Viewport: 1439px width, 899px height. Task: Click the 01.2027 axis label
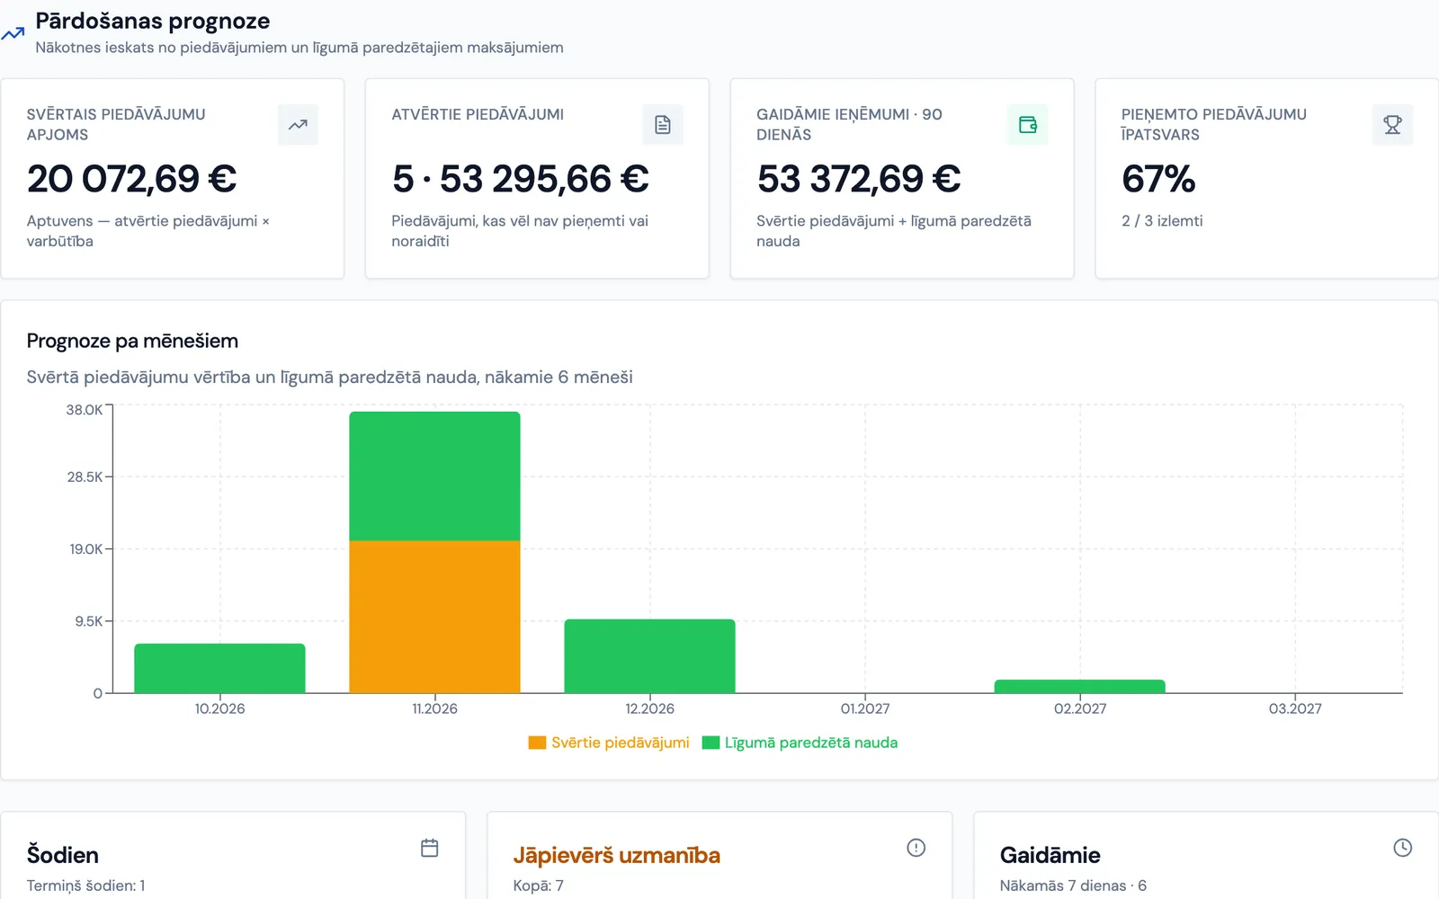click(x=865, y=708)
